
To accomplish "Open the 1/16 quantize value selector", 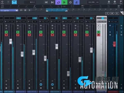I will click(x=64, y=6).
